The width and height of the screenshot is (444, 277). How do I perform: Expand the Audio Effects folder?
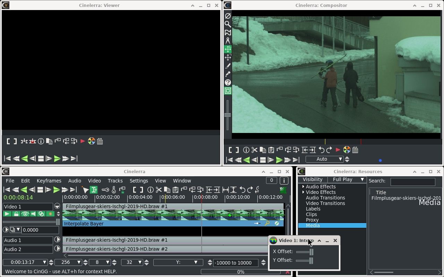coord(303,187)
